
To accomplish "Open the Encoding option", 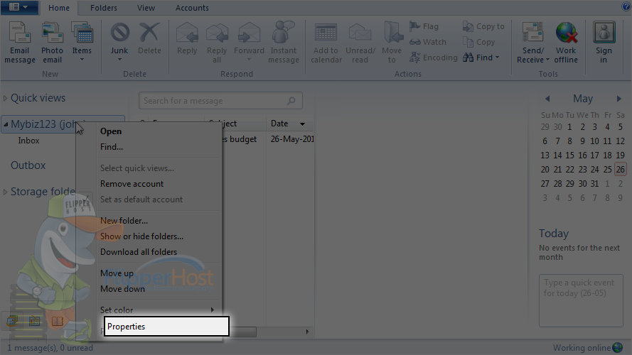I will pos(434,58).
